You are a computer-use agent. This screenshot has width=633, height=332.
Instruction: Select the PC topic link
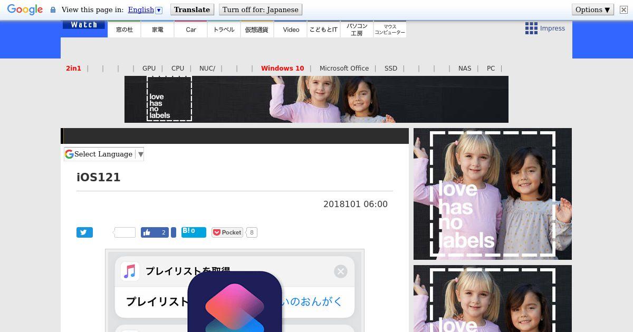pos(491,69)
